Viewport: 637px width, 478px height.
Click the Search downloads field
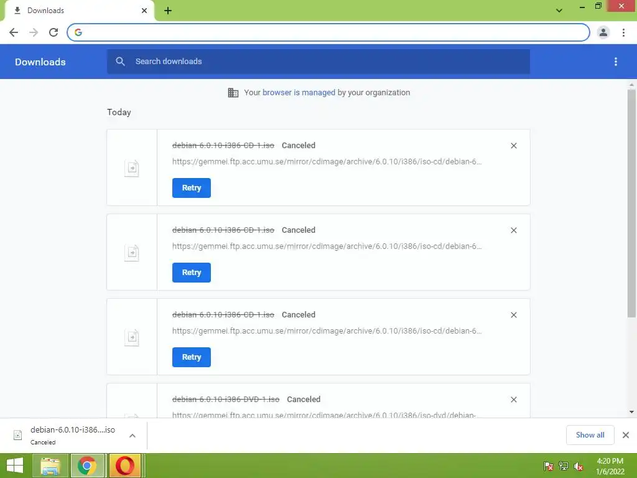pos(318,62)
